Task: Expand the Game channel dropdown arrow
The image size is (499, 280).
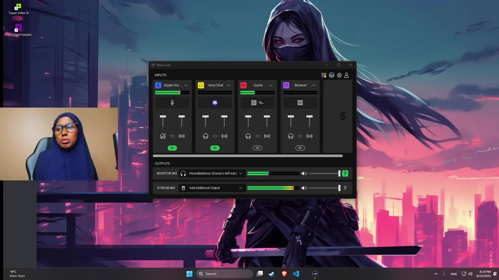Action: [271, 85]
